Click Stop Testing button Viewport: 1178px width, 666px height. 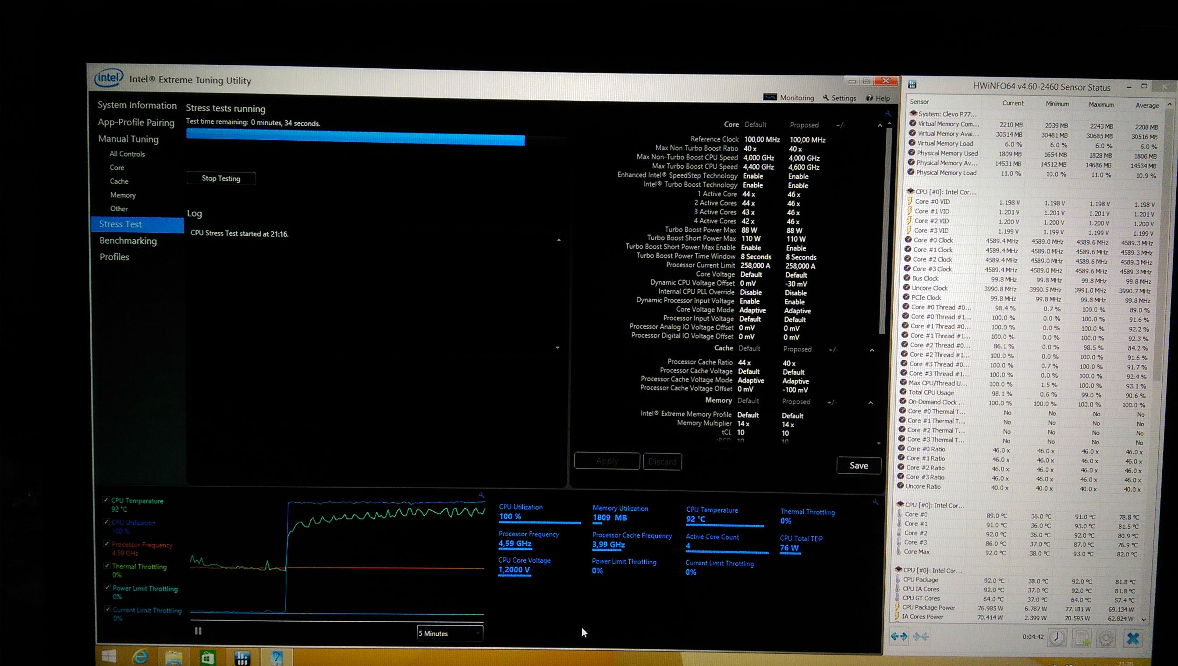click(x=221, y=178)
